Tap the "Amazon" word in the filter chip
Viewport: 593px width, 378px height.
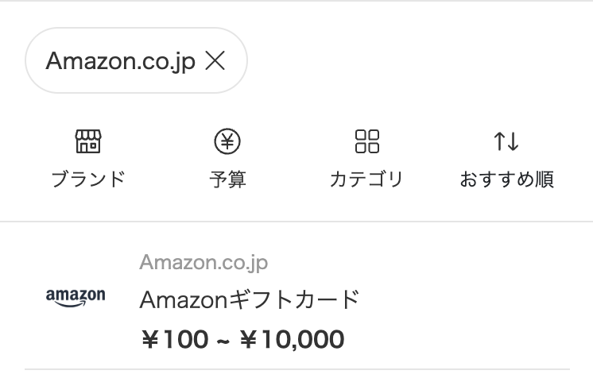[79, 61]
